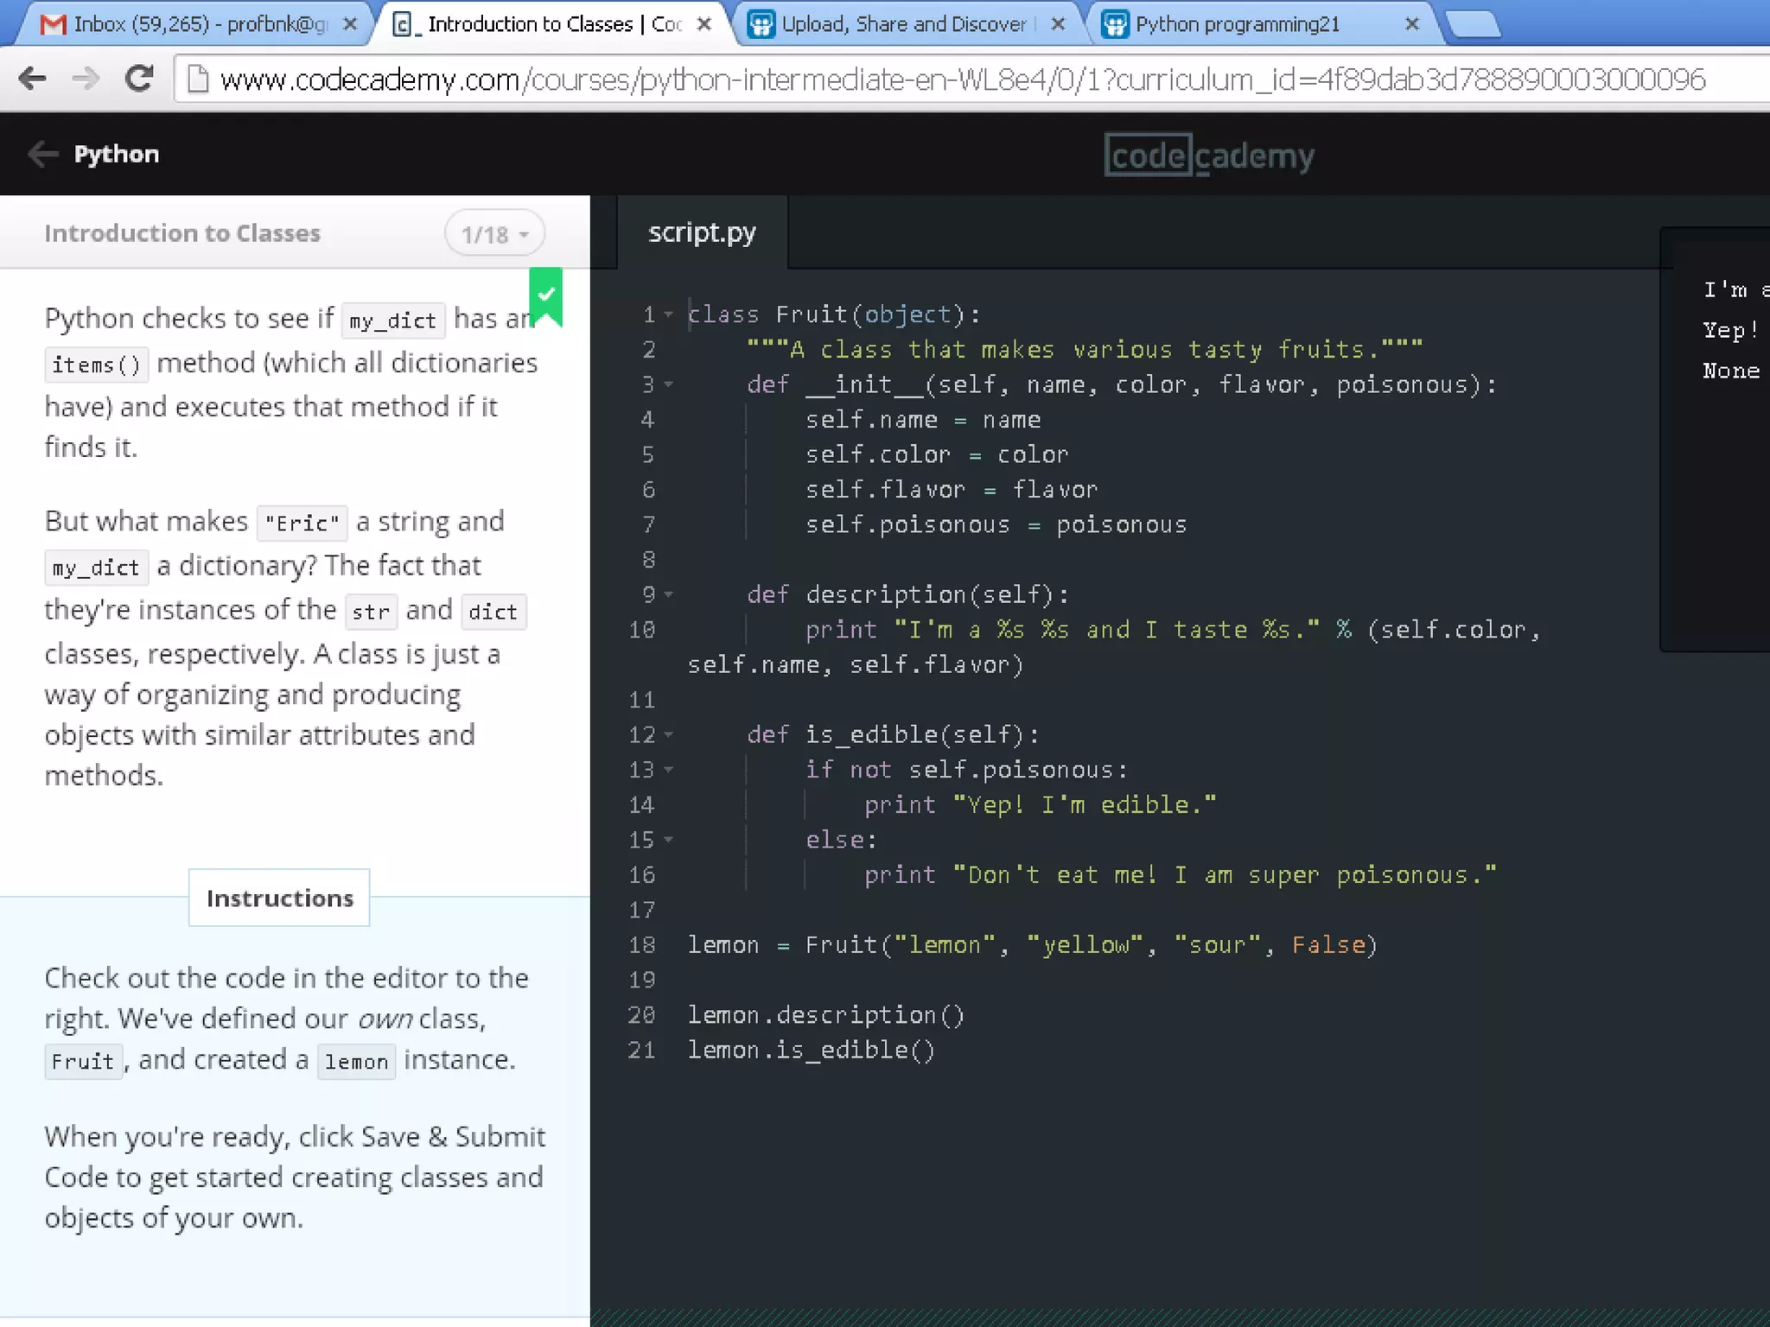Click the dict code snippet in lesson text
This screenshot has width=1770, height=1327.
[x=493, y=612]
